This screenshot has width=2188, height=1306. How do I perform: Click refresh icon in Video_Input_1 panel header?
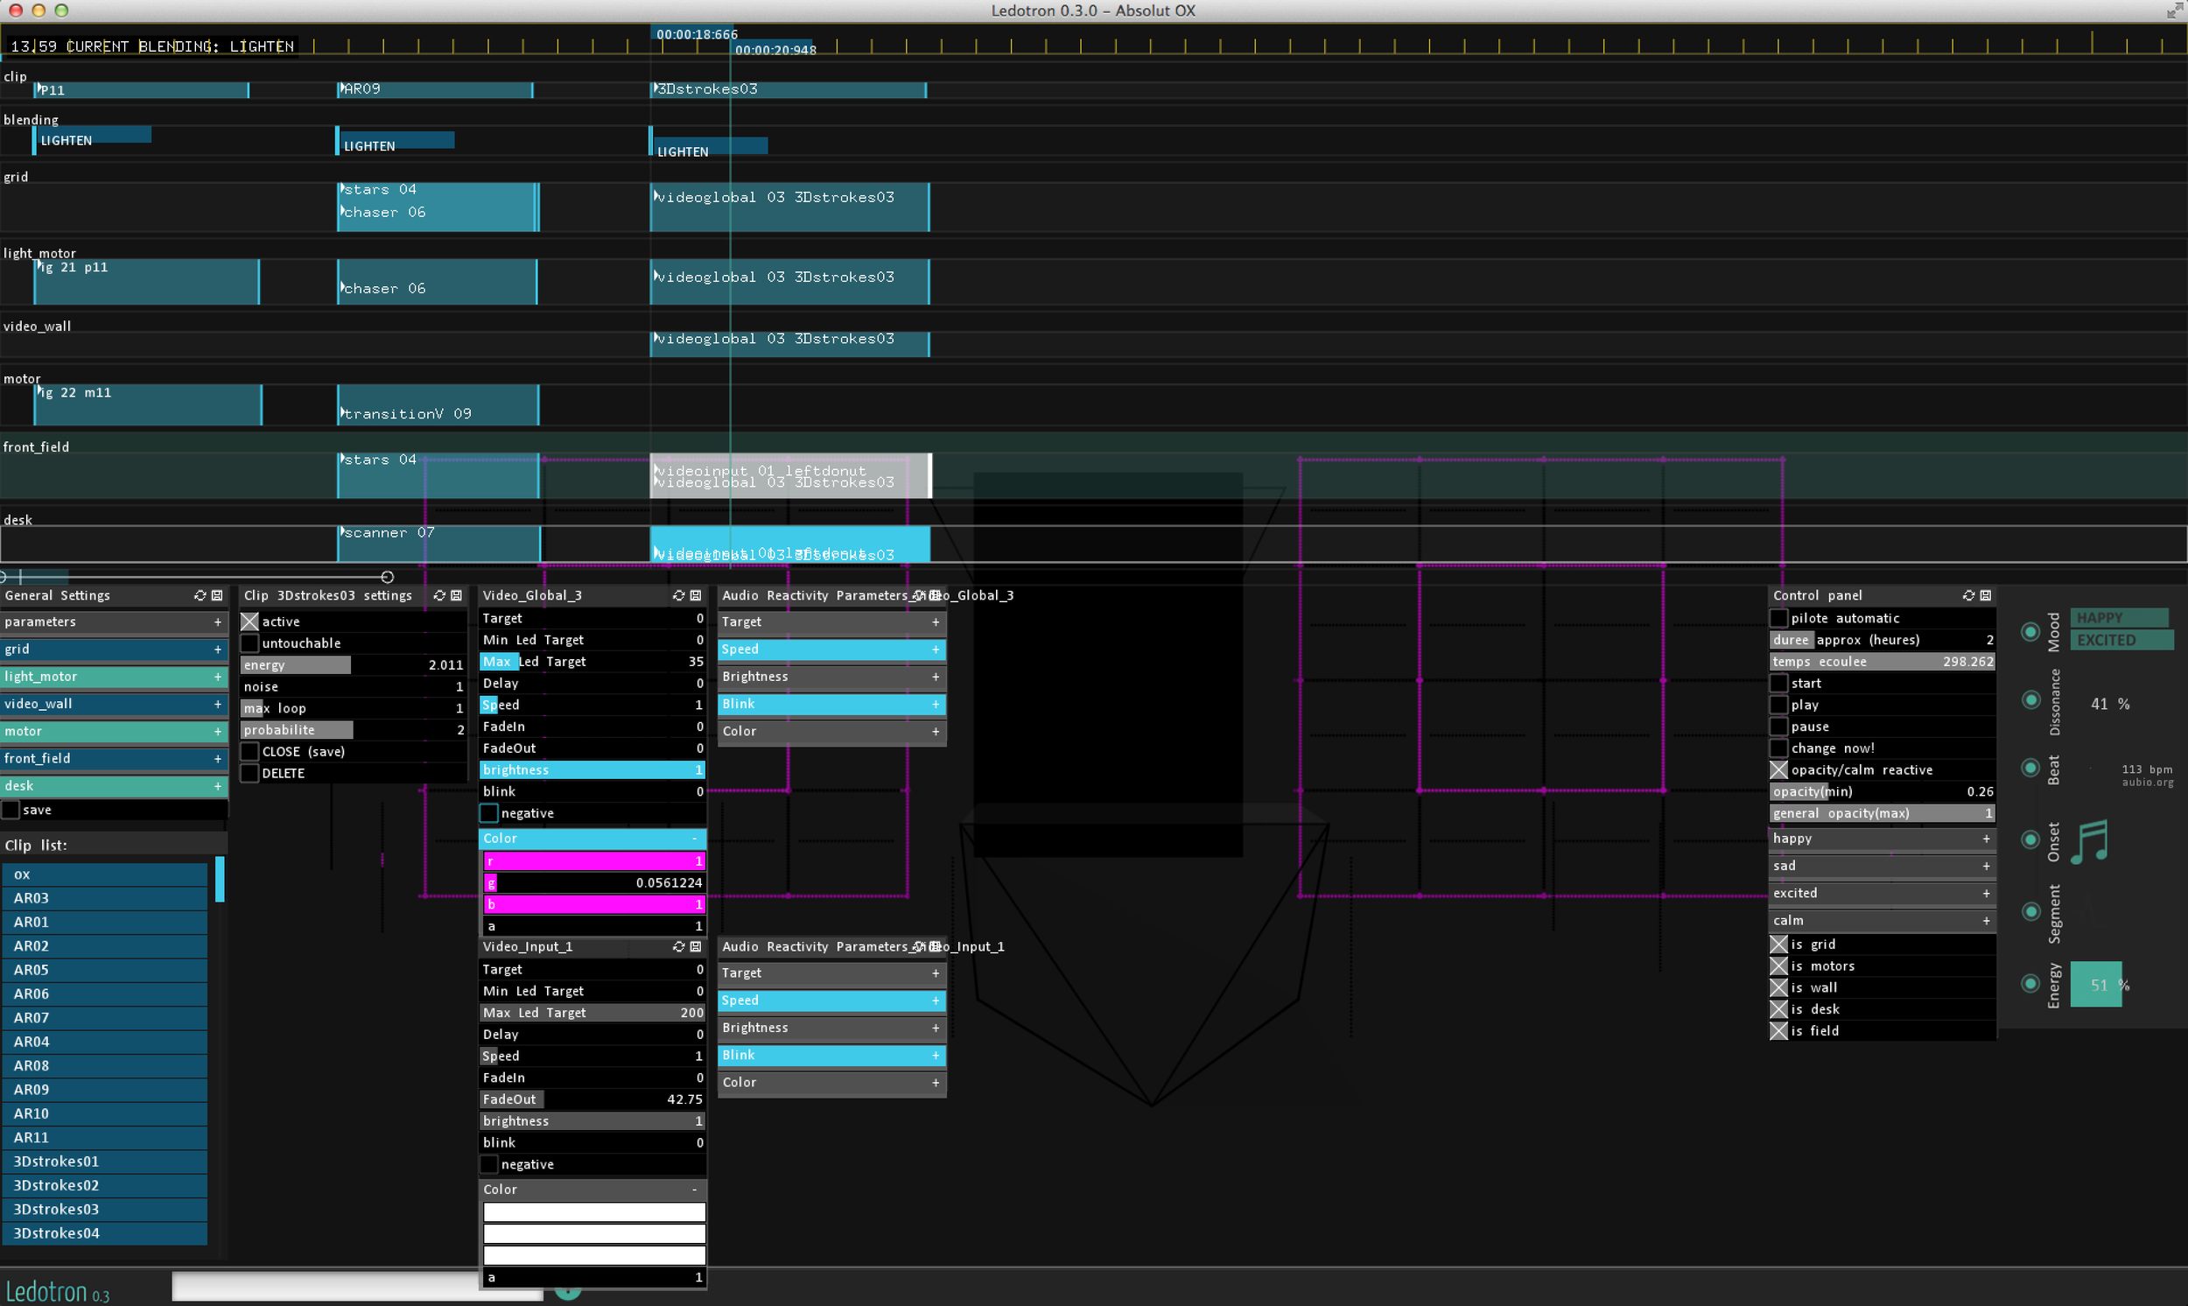point(678,947)
